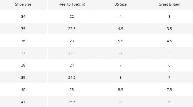Select shoe size 37 cell
The image size is (193, 107).
(23, 53)
